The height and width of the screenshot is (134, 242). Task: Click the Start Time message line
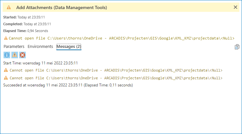(40, 63)
